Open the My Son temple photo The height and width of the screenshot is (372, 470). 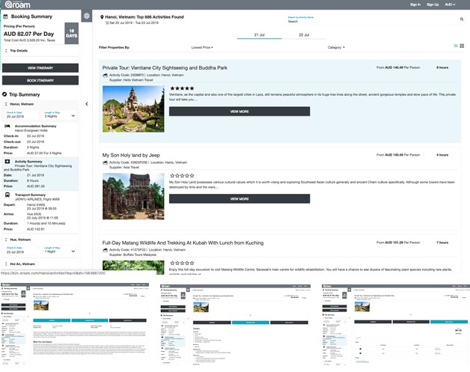click(133, 196)
